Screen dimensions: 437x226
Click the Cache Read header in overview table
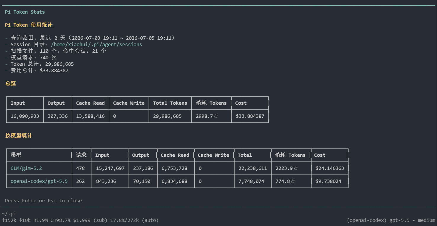[90, 103]
